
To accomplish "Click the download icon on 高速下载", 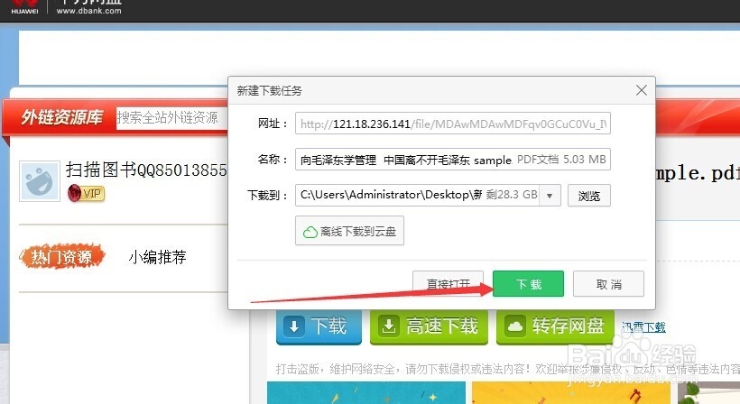I will click(389, 326).
